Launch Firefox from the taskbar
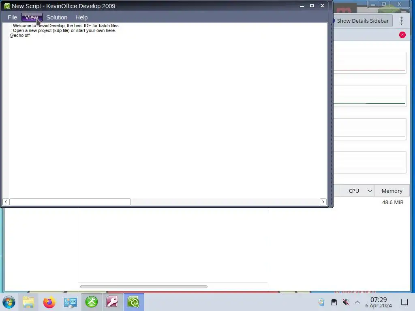 (49, 302)
